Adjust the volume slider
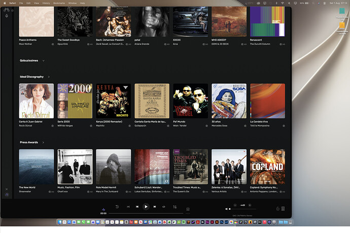Screen dimensions: 350x233 (x=242, y=209)
